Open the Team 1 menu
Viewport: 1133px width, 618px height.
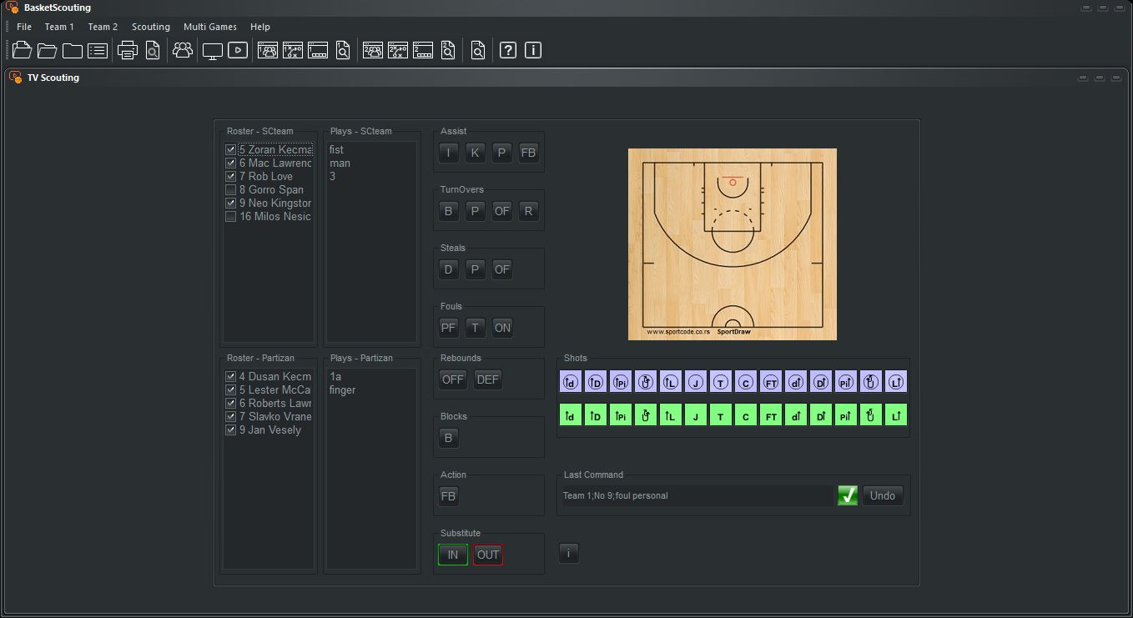[59, 27]
